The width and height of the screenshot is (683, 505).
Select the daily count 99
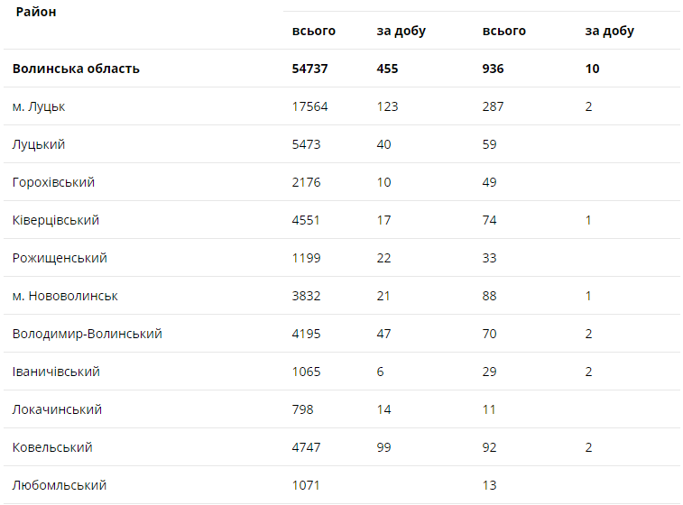click(x=384, y=447)
